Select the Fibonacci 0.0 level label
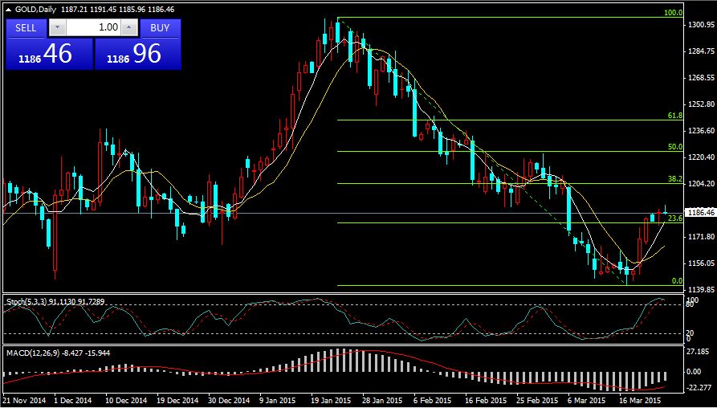 (676, 281)
